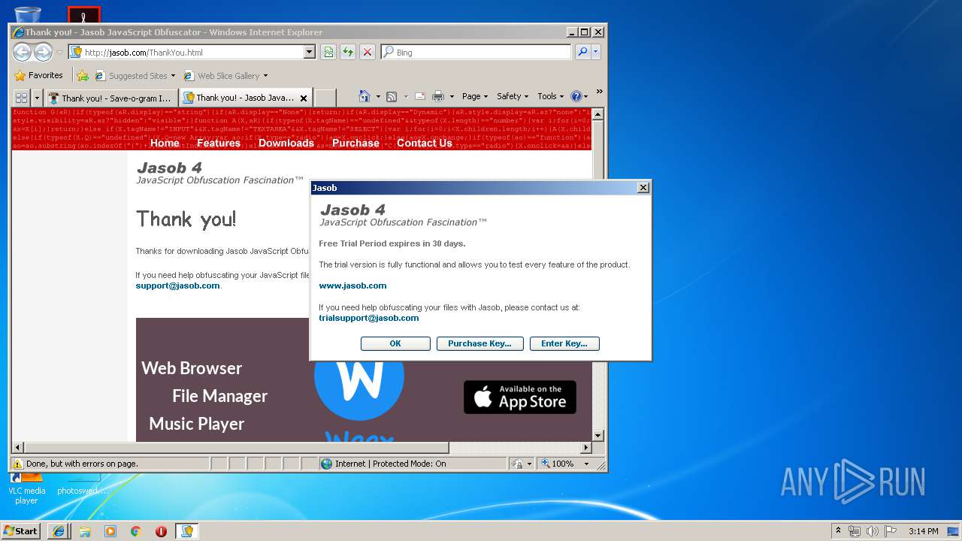Click the Help question mark icon
Viewport: 962px width, 541px height.
click(576, 96)
